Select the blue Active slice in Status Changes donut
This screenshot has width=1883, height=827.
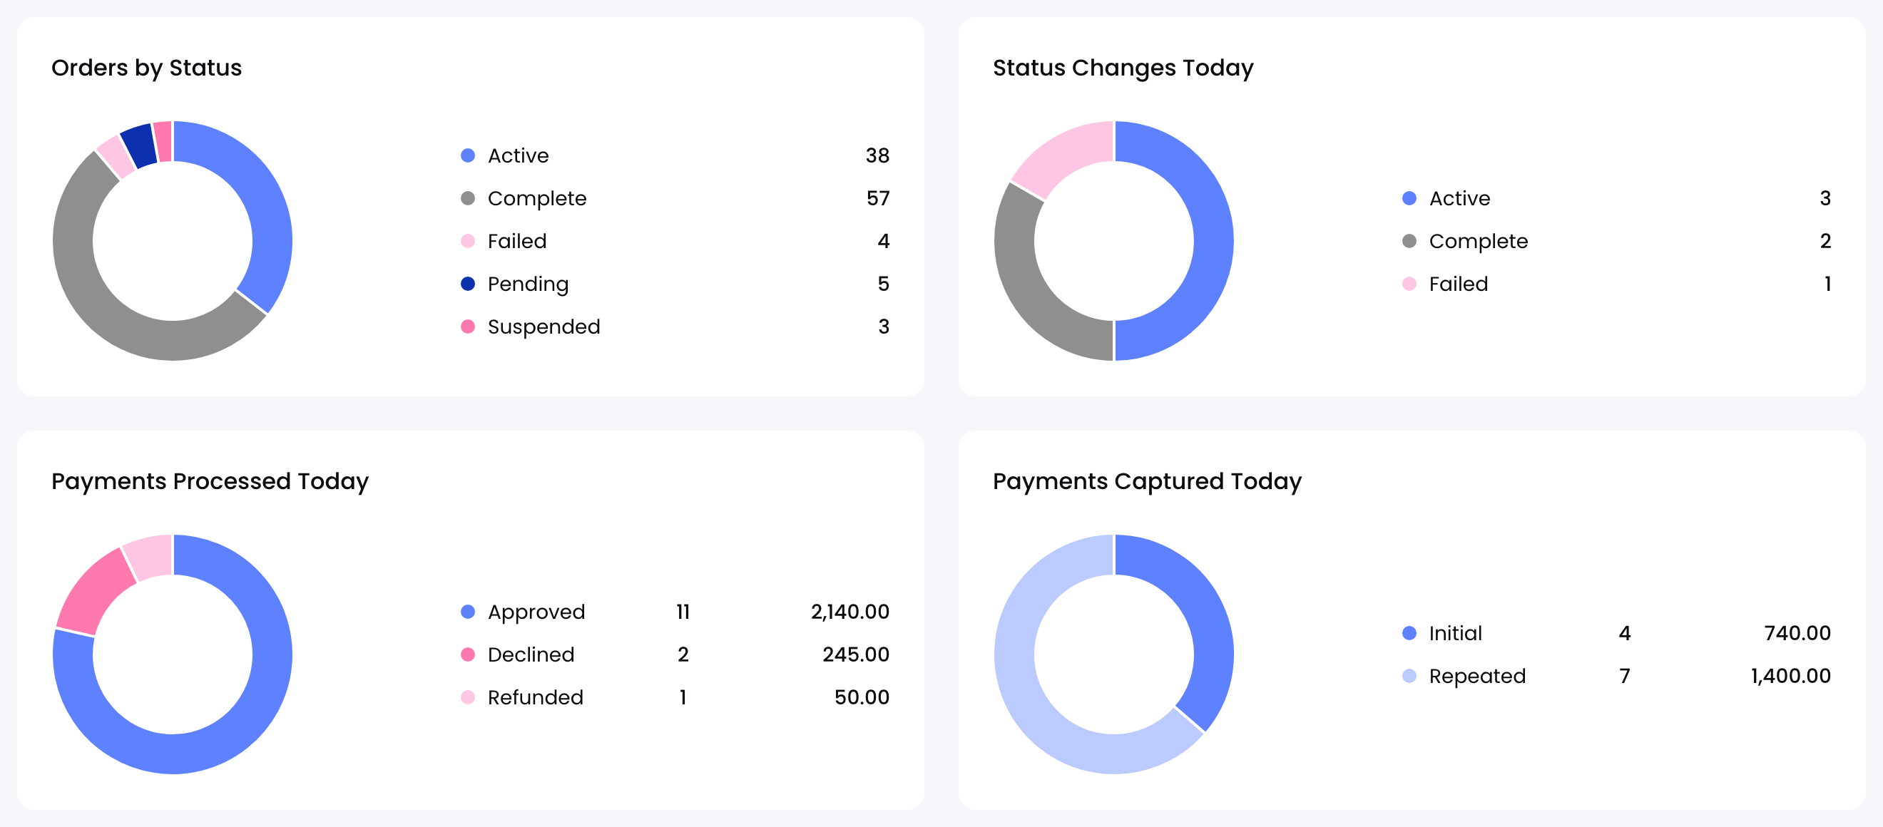[x=1213, y=241]
